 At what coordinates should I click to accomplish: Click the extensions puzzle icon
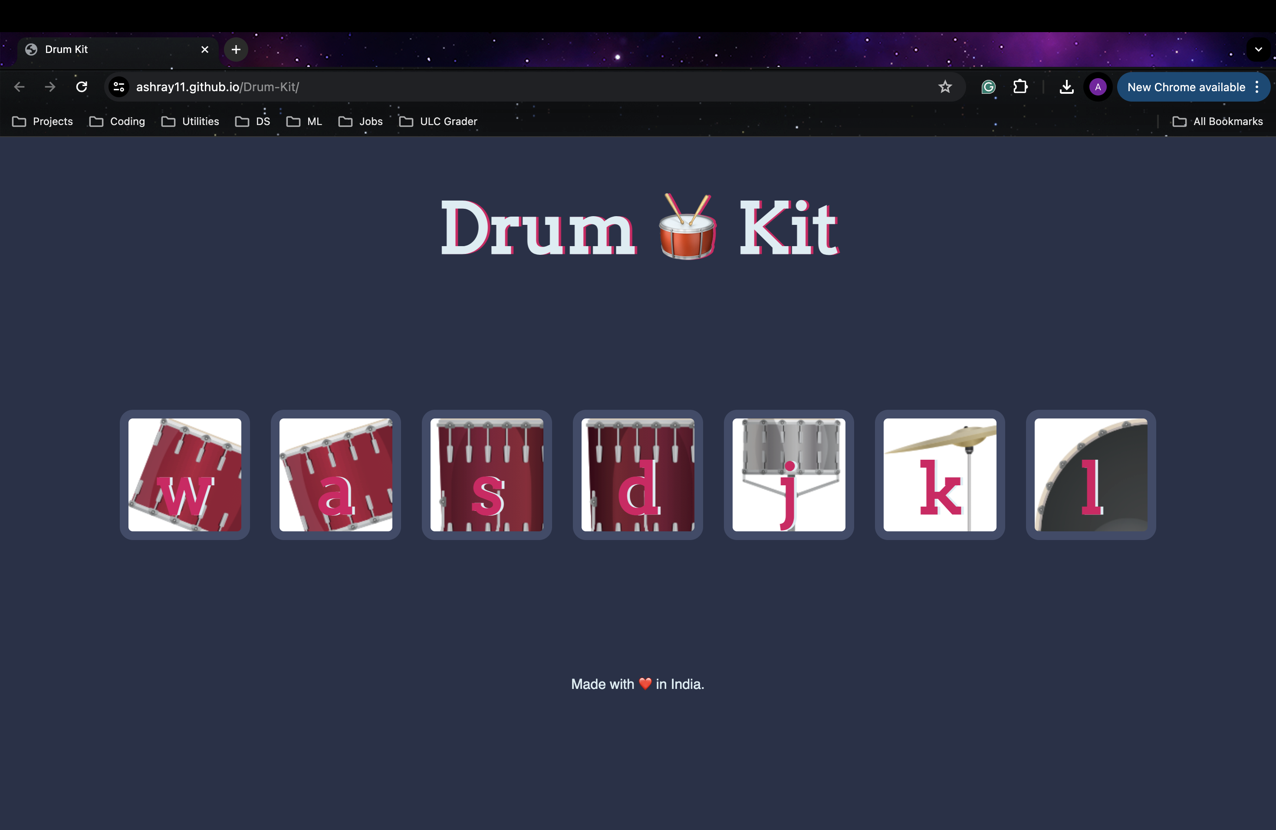click(x=1021, y=86)
